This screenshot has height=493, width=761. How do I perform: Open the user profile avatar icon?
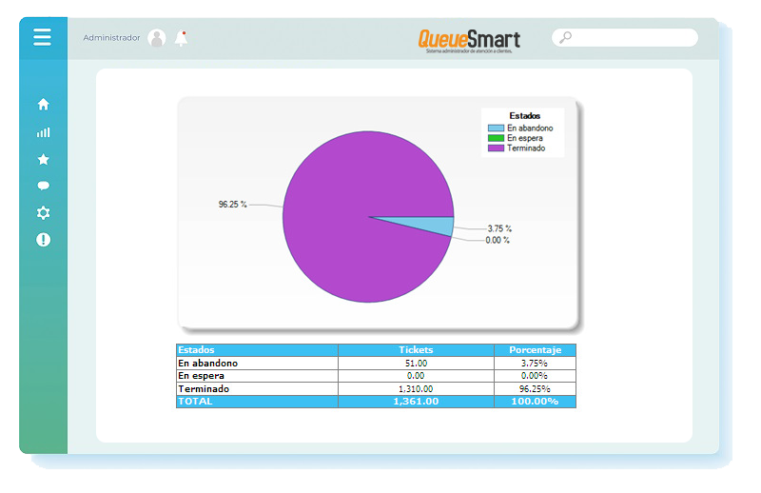coord(157,38)
